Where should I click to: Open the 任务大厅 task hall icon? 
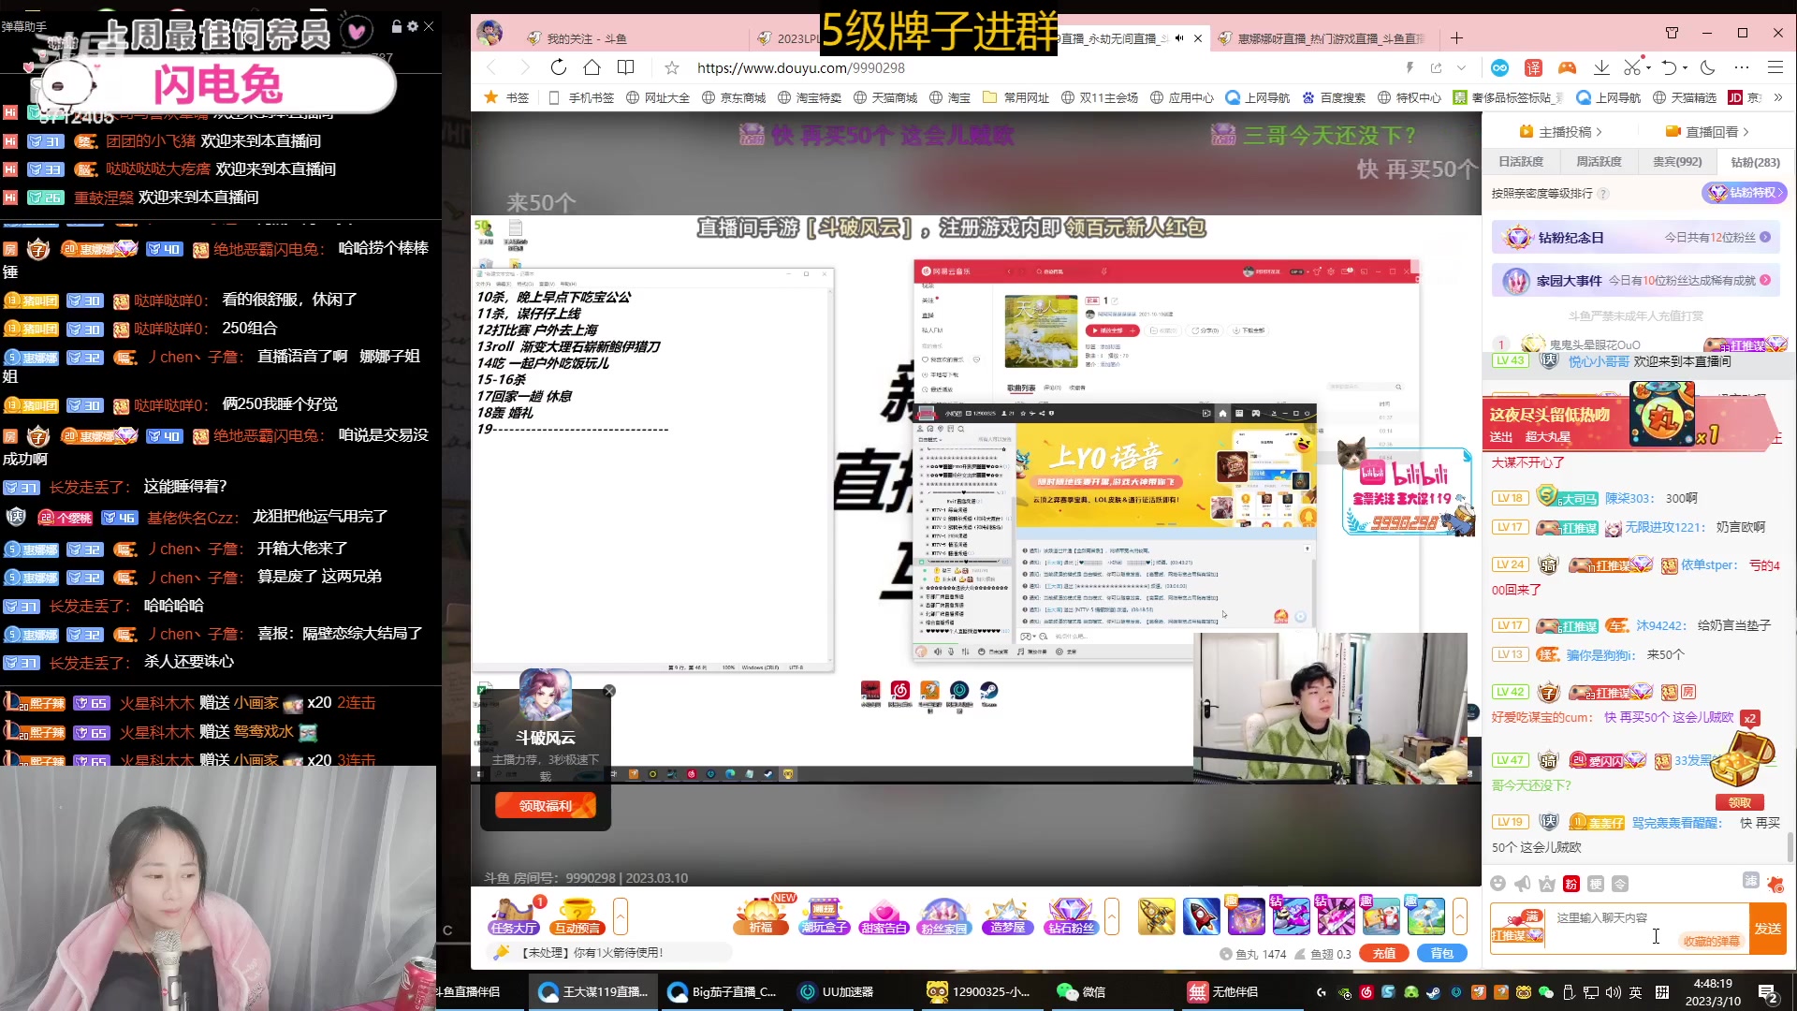[512, 916]
